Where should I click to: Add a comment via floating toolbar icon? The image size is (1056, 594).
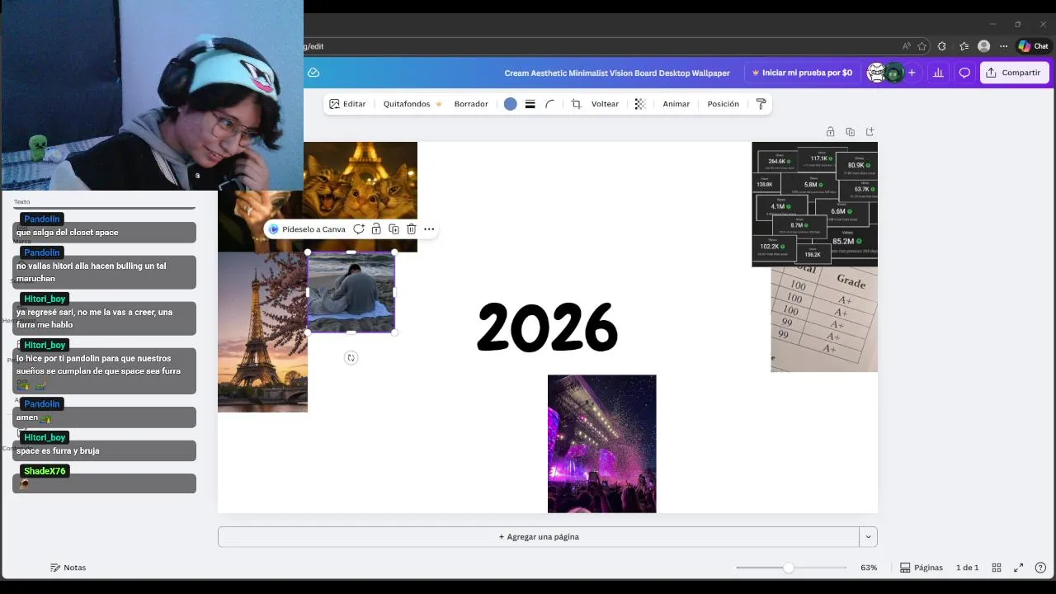pyautogui.click(x=358, y=229)
